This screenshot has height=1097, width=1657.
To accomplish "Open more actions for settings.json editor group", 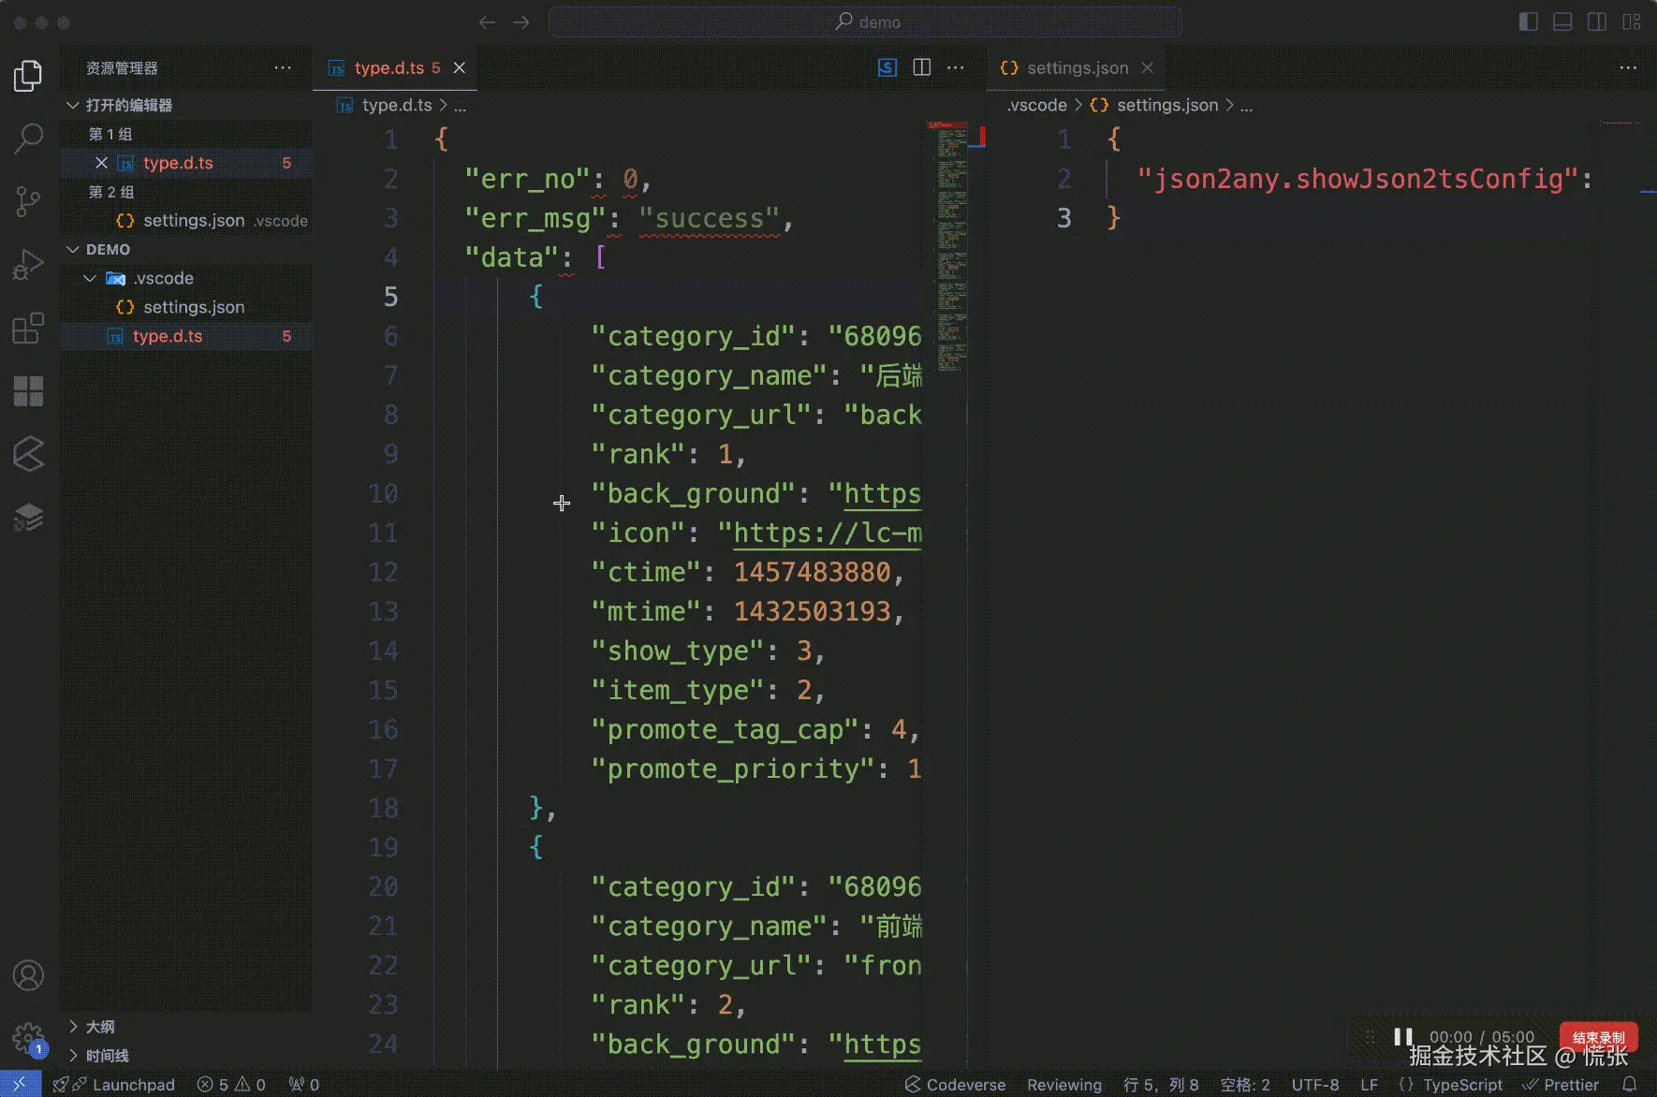I will [x=1628, y=67].
